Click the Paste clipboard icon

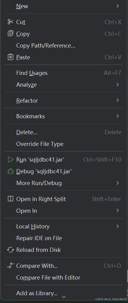[x=10, y=57]
